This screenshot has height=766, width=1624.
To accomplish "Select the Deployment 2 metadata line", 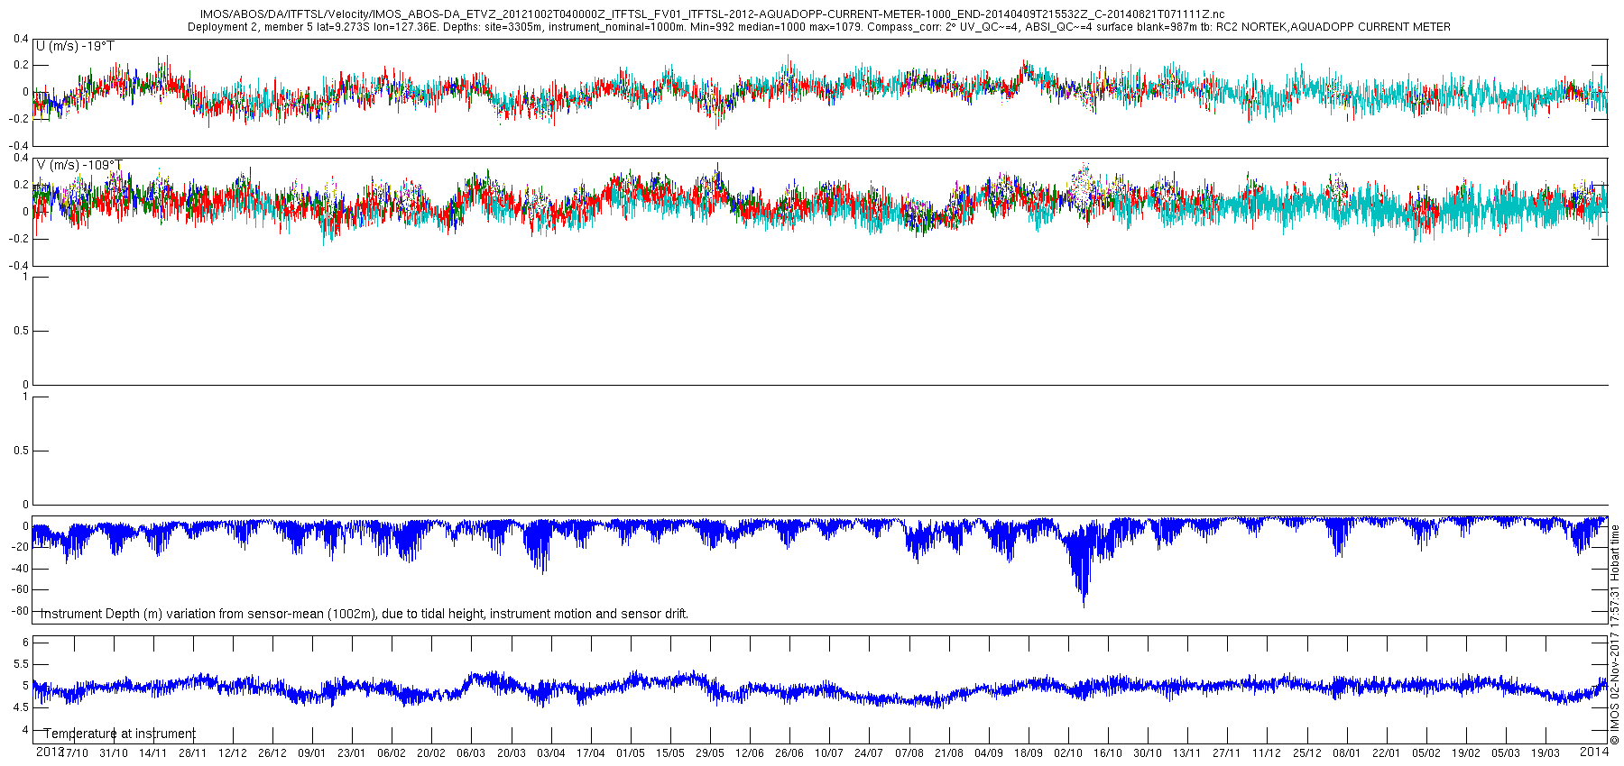I will click(818, 27).
